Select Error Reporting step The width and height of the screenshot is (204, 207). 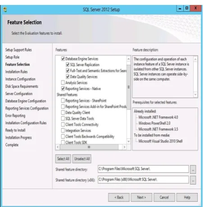point(15,115)
